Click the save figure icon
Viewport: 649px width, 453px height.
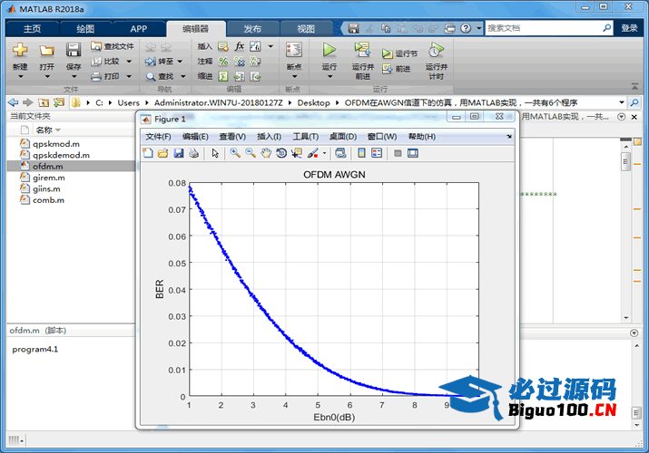(x=179, y=153)
